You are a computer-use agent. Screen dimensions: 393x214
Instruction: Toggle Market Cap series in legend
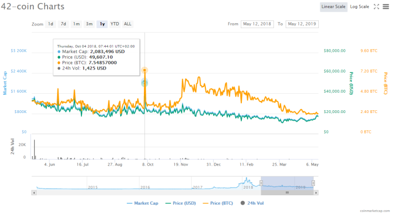point(143,204)
